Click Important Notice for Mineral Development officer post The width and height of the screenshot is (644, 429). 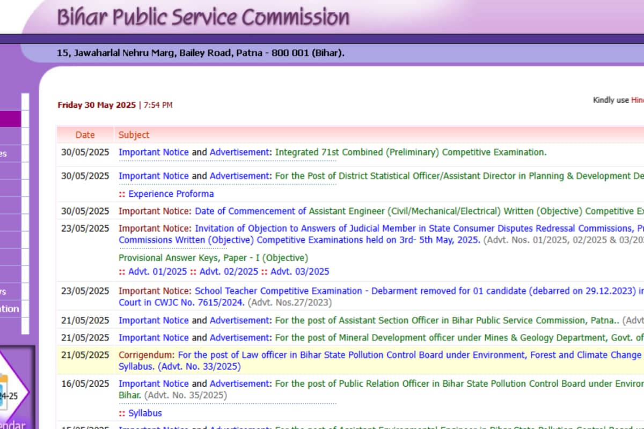point(153,338)
